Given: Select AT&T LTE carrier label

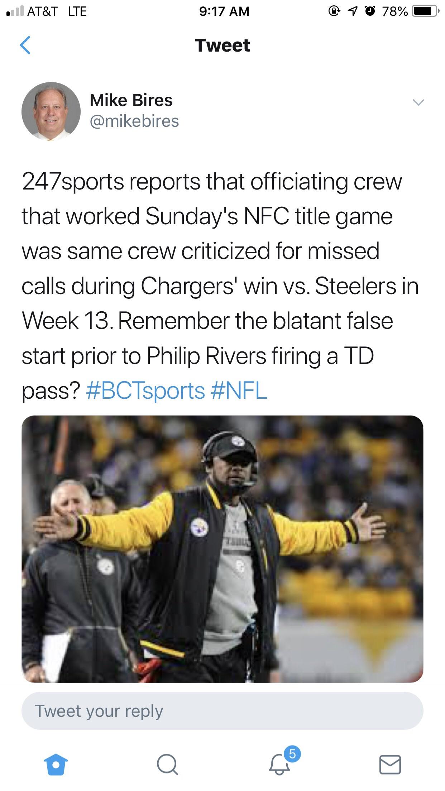Looking at the screenshot, I should (57, 11).
